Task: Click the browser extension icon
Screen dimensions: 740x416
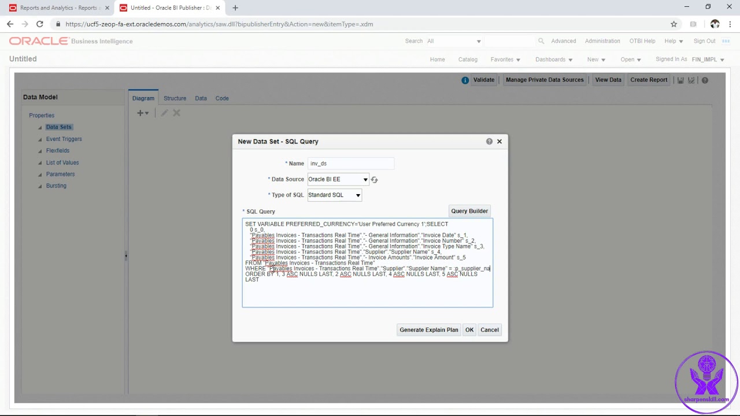Action: [x=693, y=24]
